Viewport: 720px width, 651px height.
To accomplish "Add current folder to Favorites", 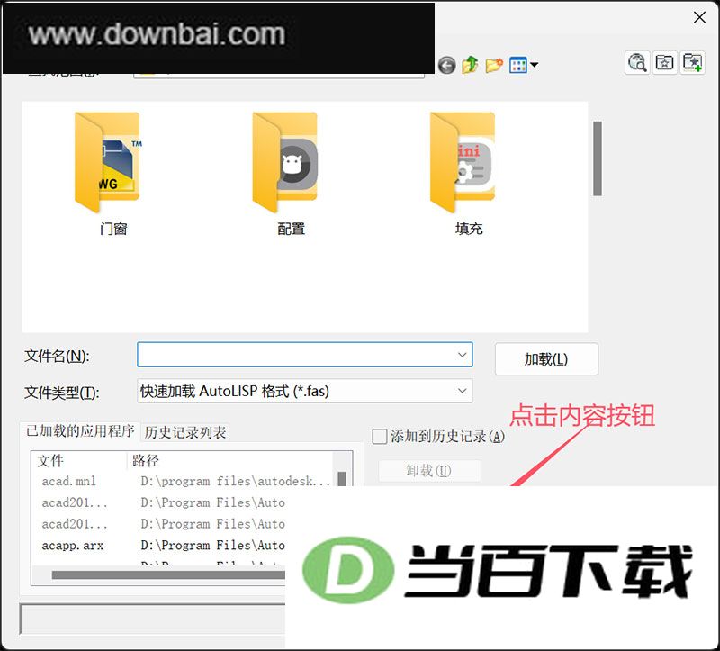I will click(x=692, y=62).
